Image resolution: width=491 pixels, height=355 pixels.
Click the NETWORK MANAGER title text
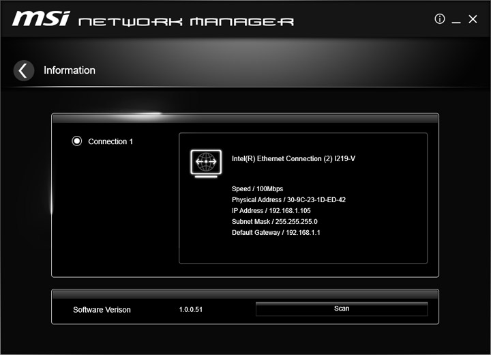pyautogui.click(x=186, y=22)
